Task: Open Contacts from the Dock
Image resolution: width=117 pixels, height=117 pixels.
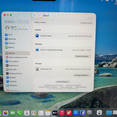Action: [34, 113]
